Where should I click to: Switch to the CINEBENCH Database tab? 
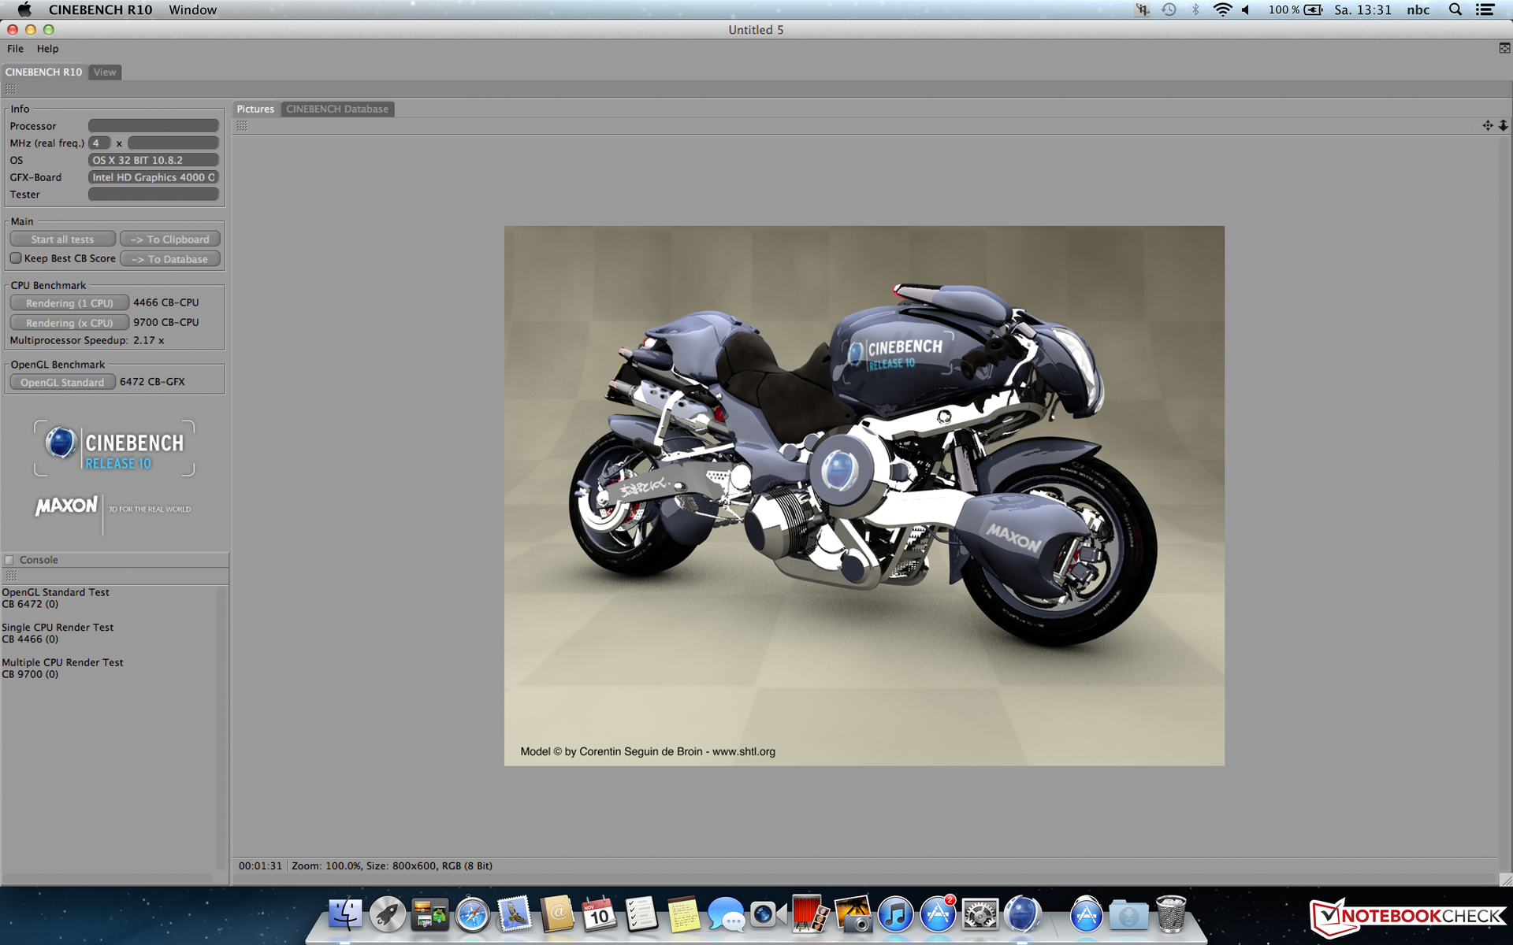tap(337, 109)
